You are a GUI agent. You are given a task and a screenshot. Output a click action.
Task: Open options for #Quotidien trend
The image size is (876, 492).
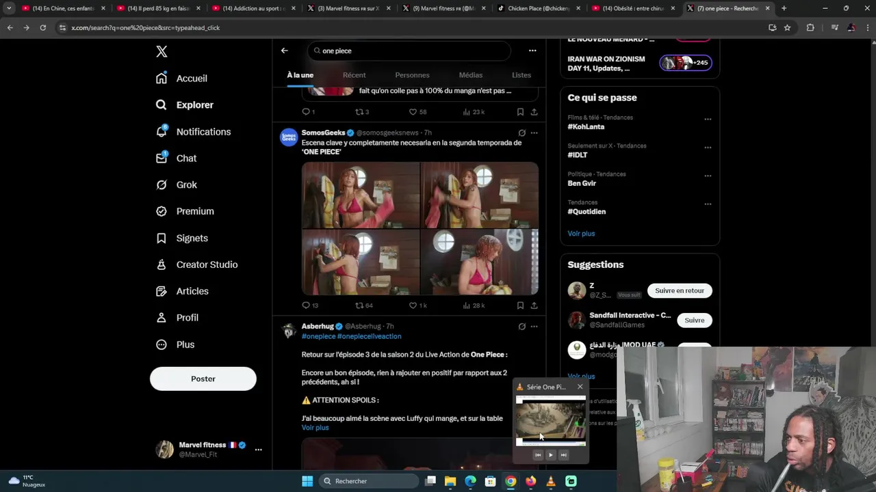(x=708, y=204)
